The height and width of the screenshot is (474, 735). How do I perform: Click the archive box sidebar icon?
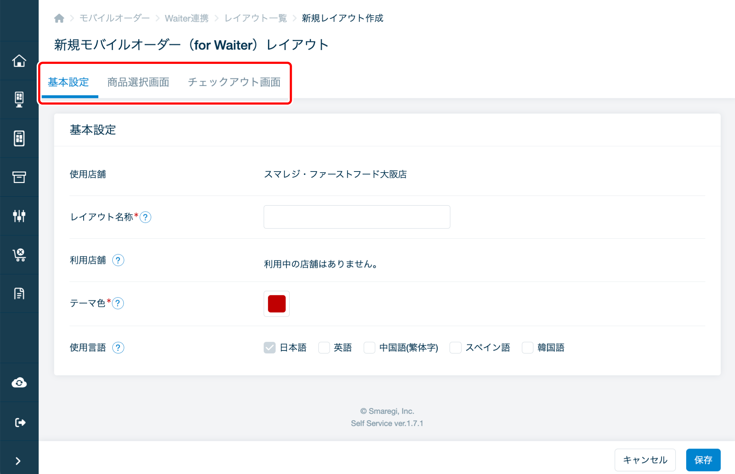pyautogui.click(x=19, y=177)
